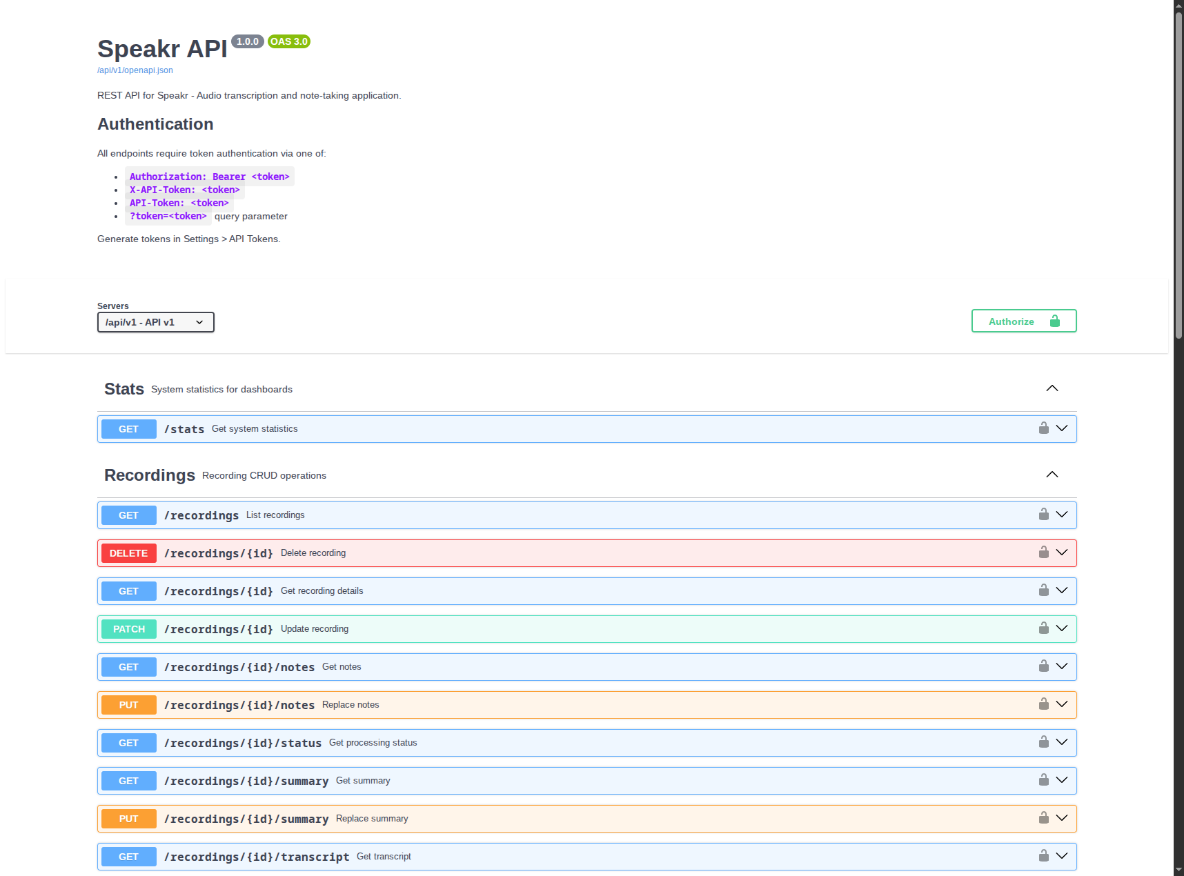Click the lock icon on GET transcript endpoint
The width and height of the screenshot is (1184, 876).
pos(1043,856)
